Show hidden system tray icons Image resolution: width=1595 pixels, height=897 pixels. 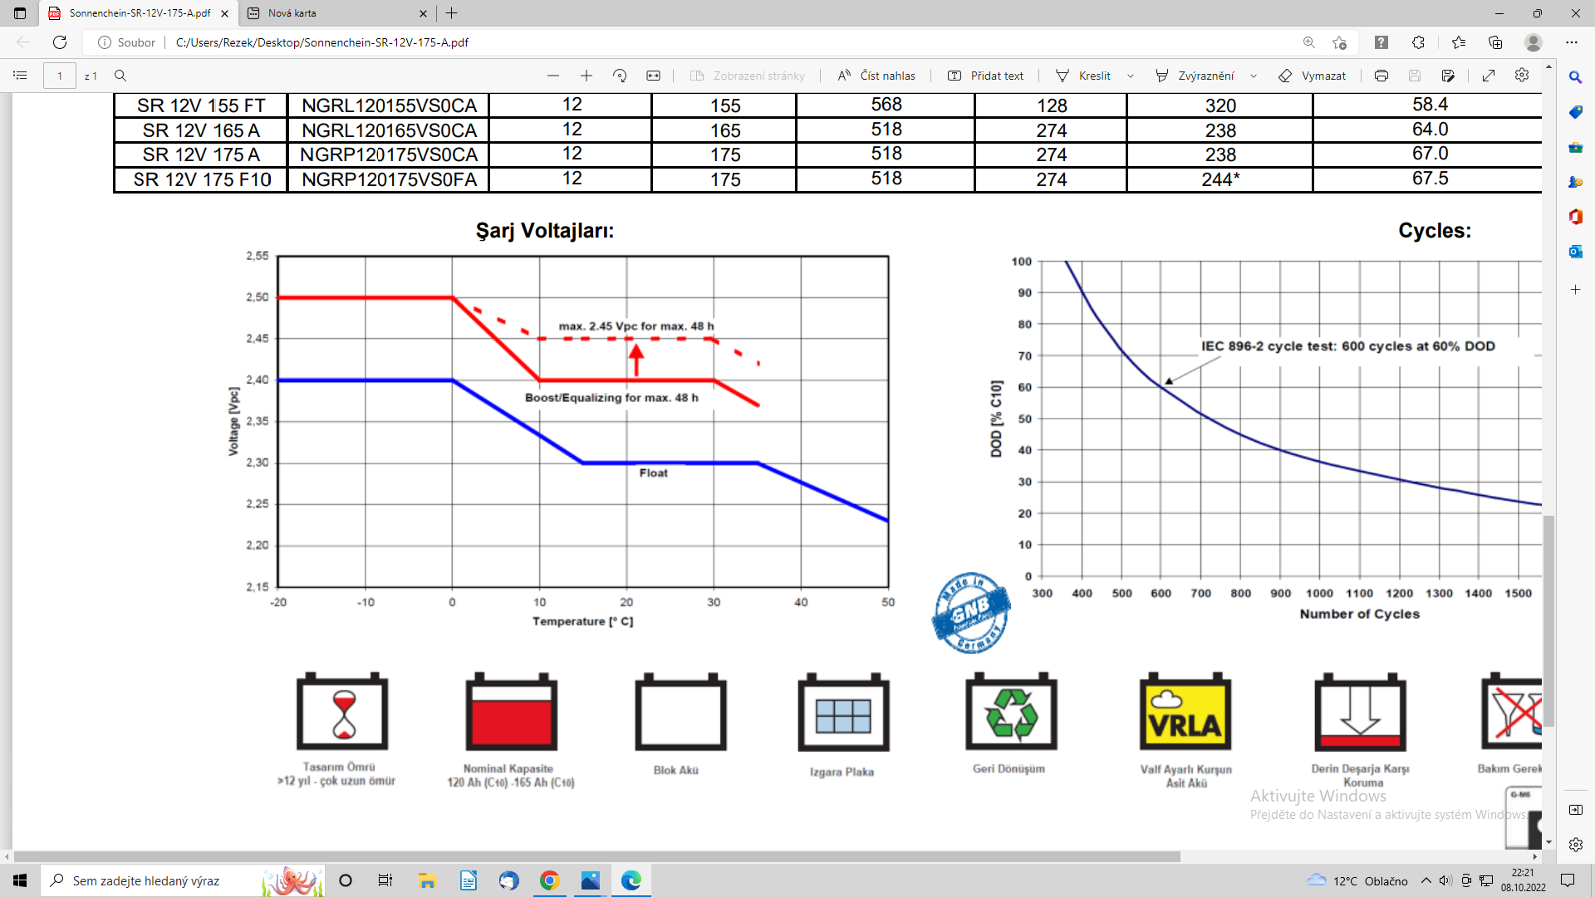tap(1426, 881)
